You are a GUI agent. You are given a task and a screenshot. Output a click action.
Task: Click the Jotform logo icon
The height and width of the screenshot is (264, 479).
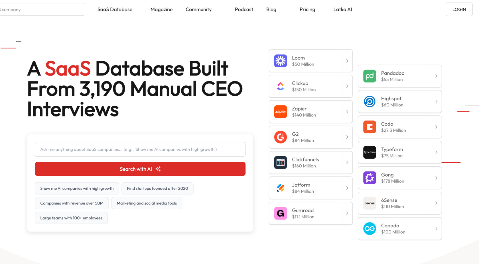tap(281, 188)
